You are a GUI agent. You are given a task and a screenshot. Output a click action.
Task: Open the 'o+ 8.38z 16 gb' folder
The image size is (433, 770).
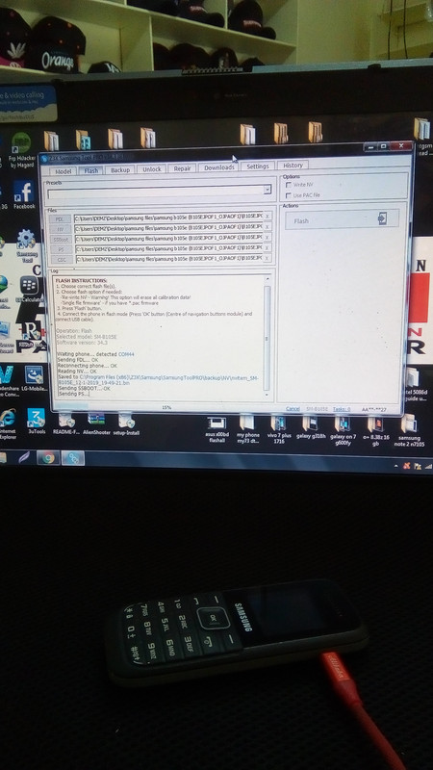[x=375, y=430]
